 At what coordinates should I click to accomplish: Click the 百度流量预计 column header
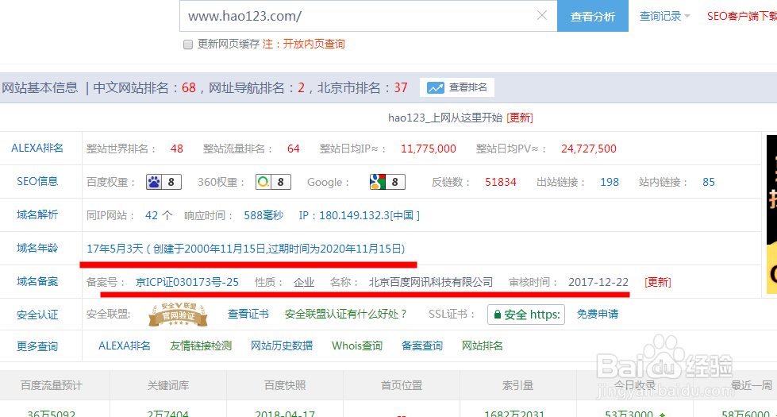tap(52, 385)
